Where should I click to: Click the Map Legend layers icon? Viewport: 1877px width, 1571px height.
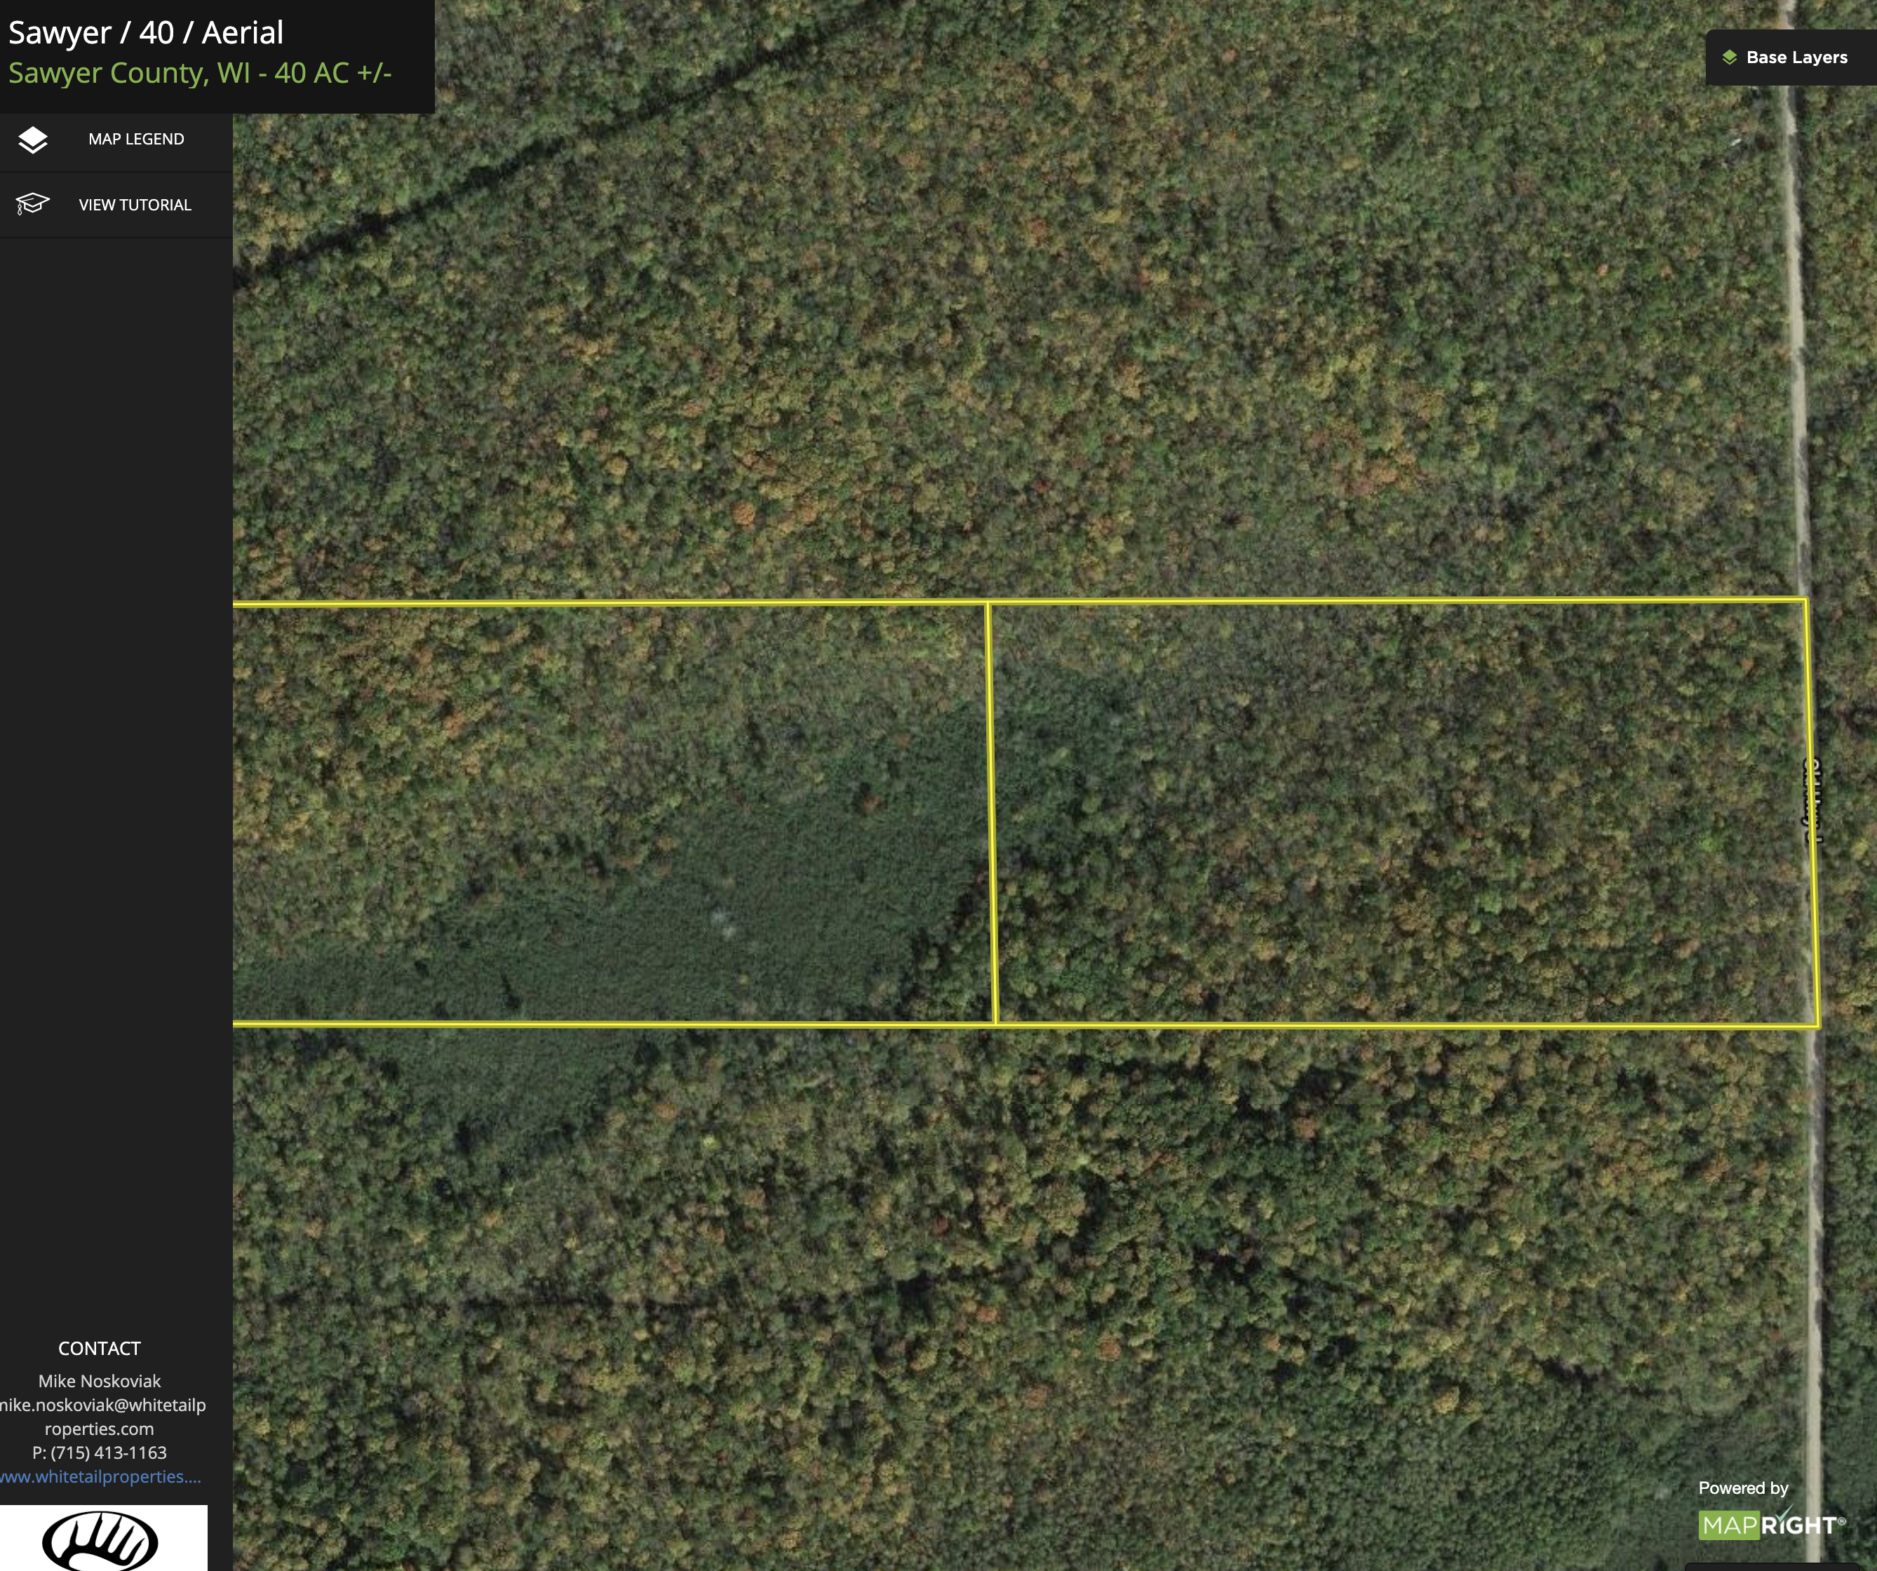click(33, 140)
